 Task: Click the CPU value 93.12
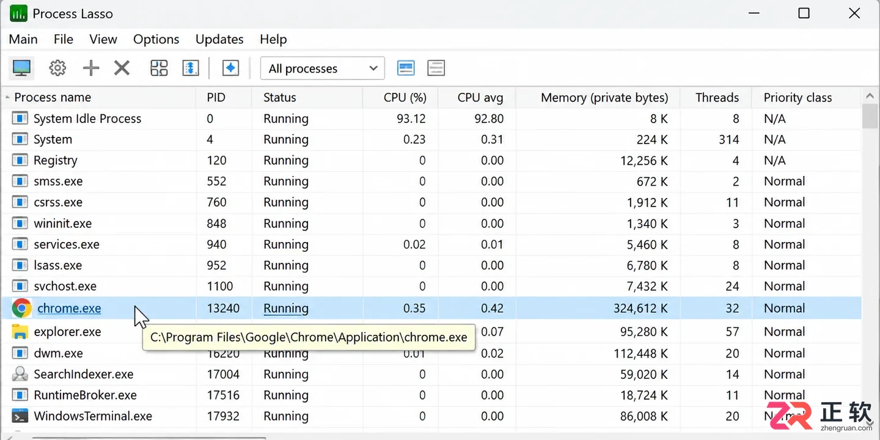pos(411,119)
